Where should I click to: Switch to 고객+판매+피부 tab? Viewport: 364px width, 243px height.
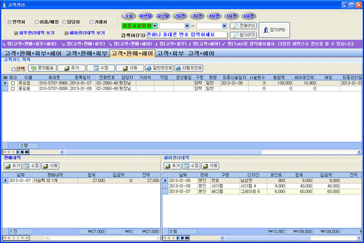pyautogui.click(x=86, y=53)
